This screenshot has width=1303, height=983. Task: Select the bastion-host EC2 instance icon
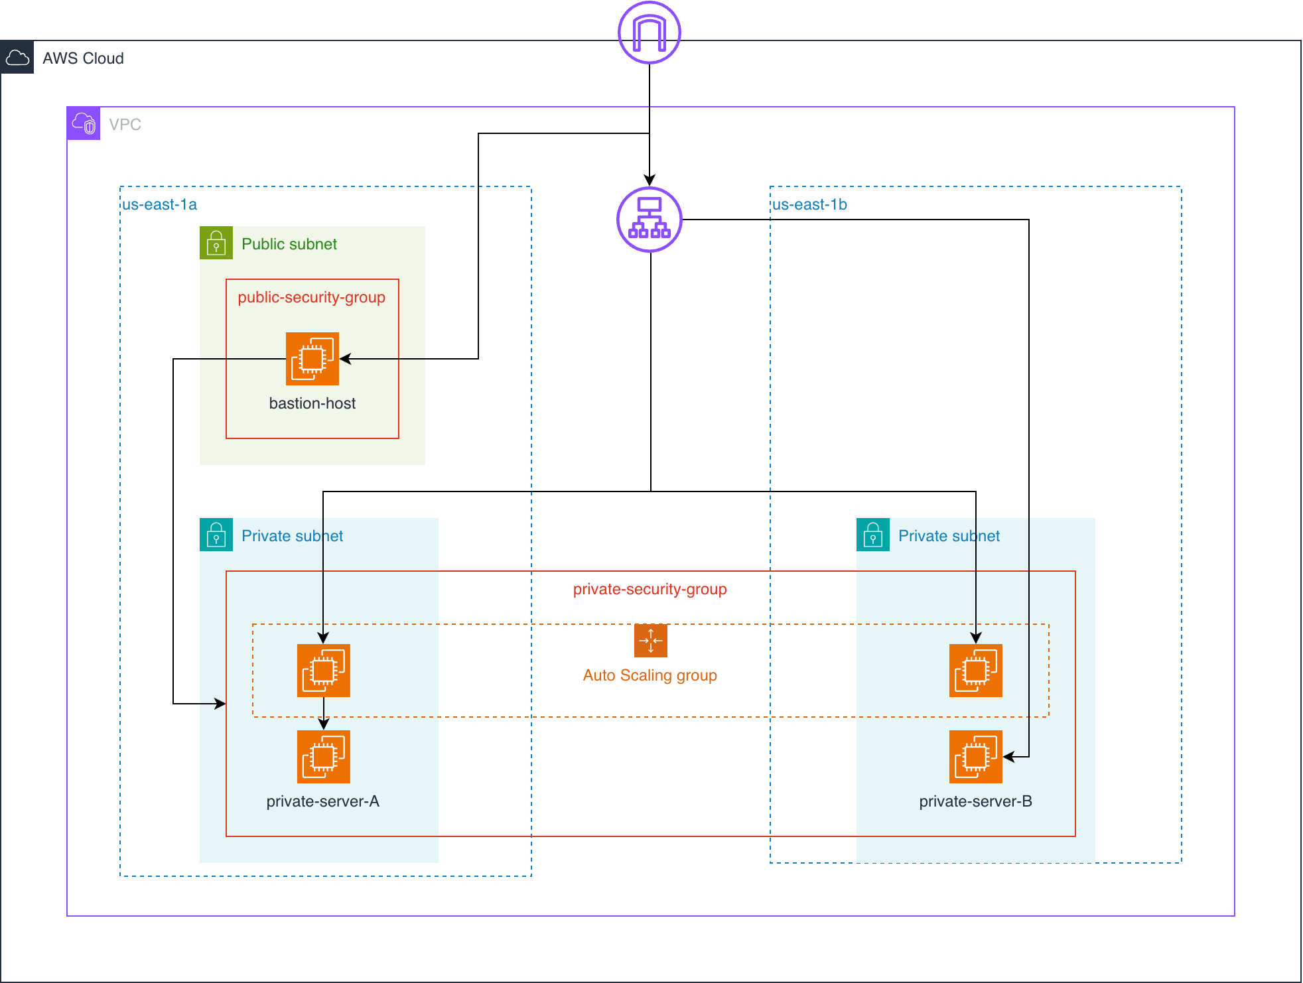click(312, 358)
